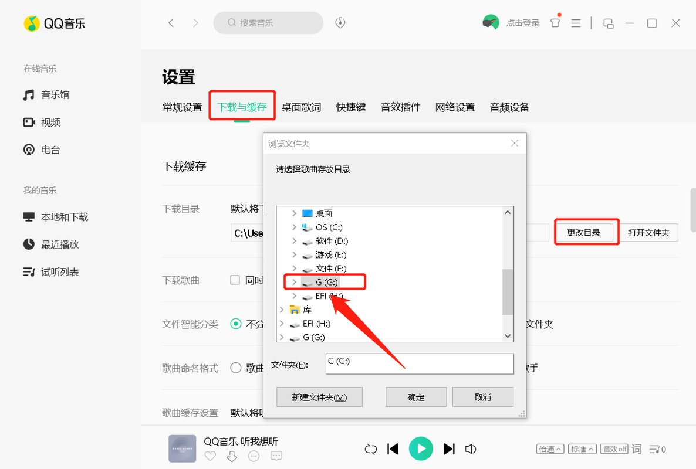Viewport: 696px width, 469px height.
Task: Favorite the current song with the heart icon
Action: point(210,456)
